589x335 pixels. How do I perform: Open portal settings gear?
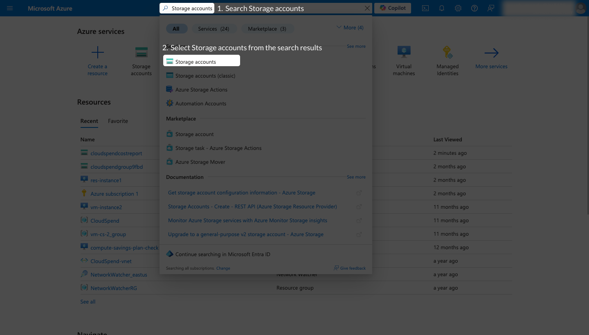[x=458, y=8]
